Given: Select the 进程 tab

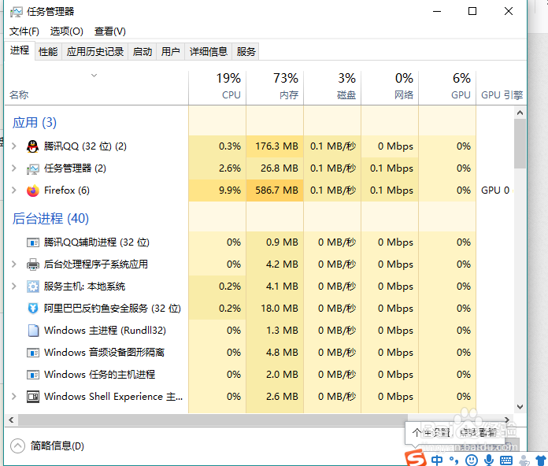Looking at the screenshot, I should 20,50.
